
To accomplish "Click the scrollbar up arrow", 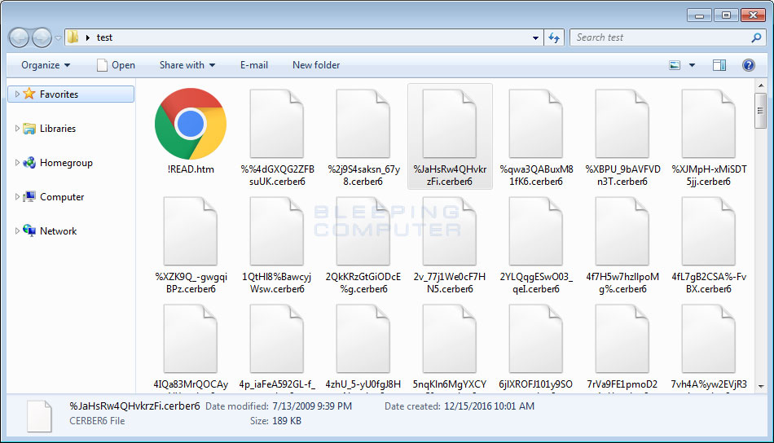I will 761,86.
